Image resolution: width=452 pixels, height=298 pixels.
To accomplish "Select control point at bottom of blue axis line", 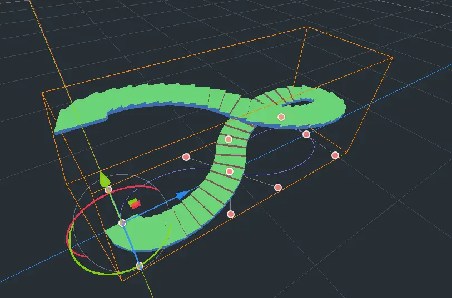I will click(140, 266).
